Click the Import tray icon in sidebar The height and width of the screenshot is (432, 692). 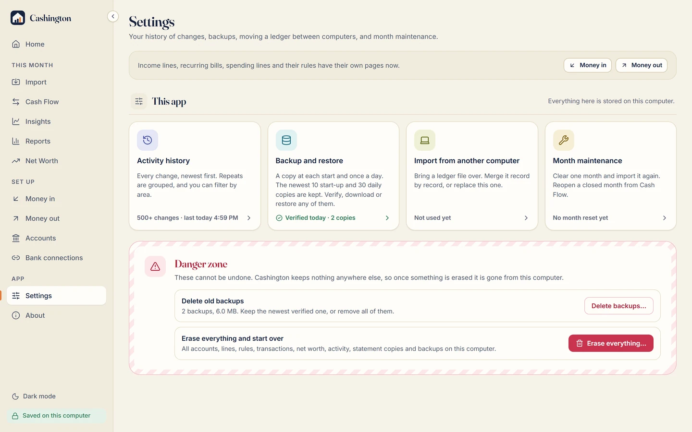tap(16, 82)
